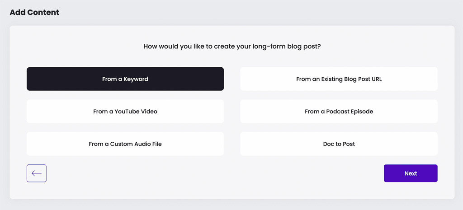
Task: Click the Add Content heading
Action: point(34,12)
